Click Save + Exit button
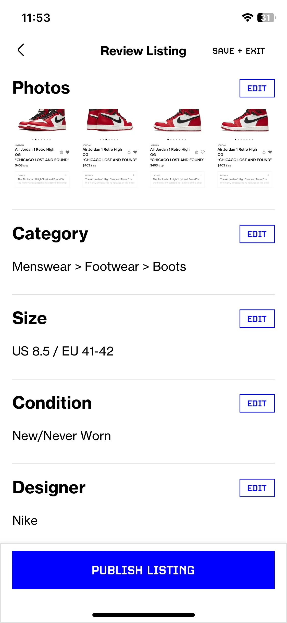 (239, 51)
